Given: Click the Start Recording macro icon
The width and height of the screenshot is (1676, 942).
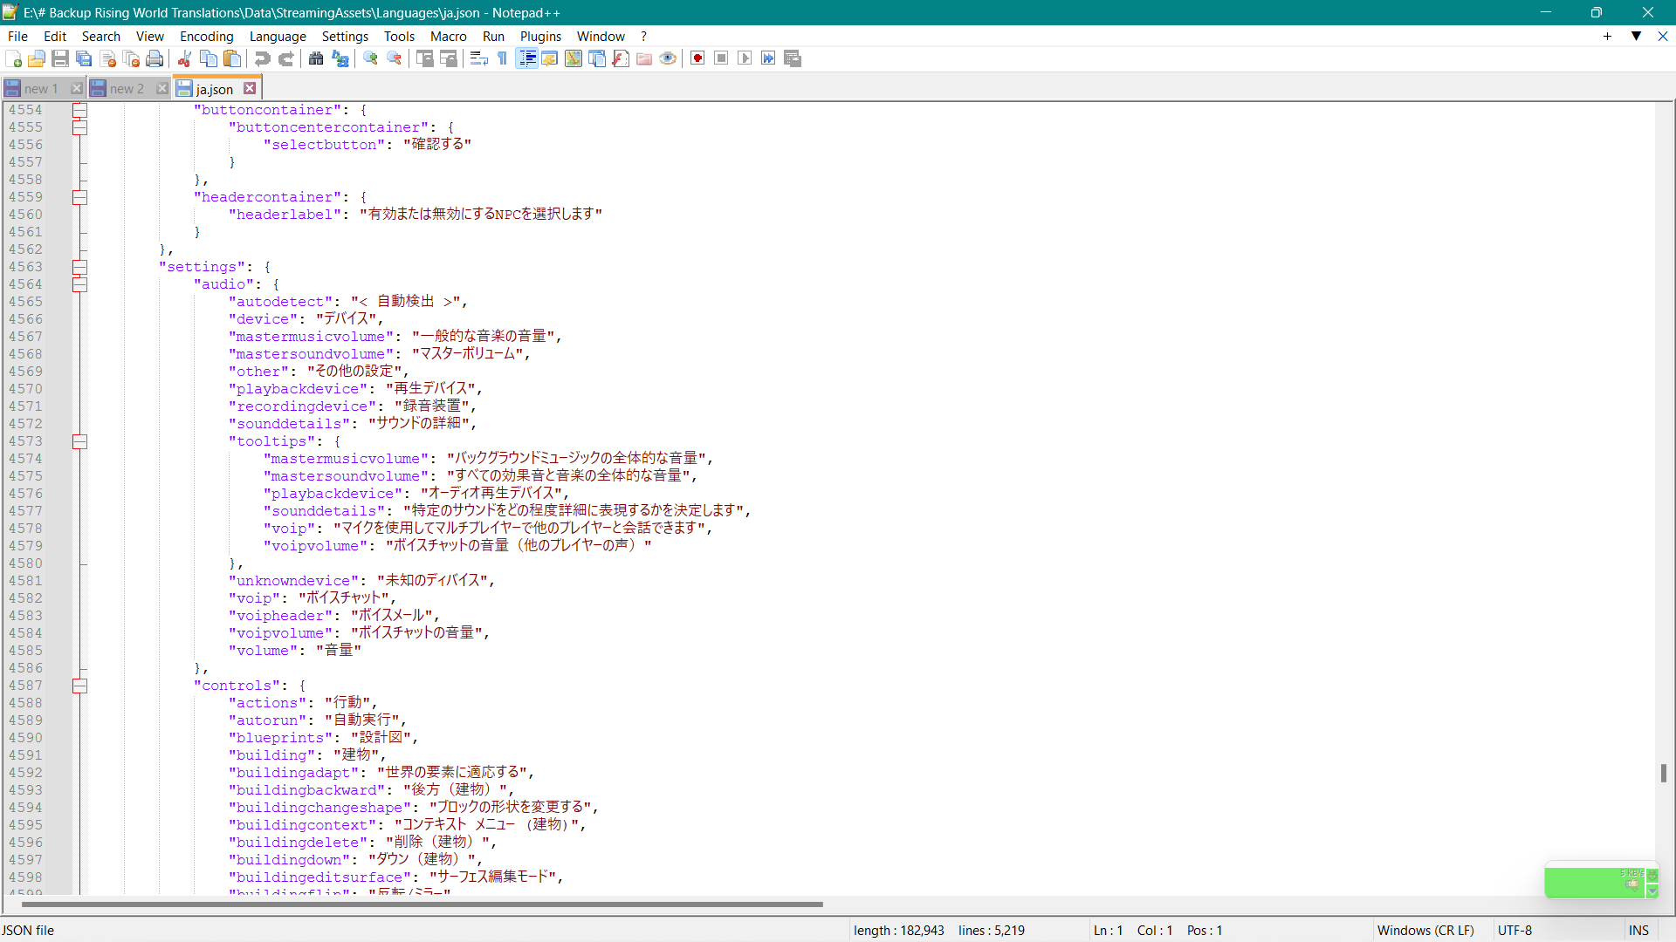Looking at the screenshot, I should tap(697, 58).
